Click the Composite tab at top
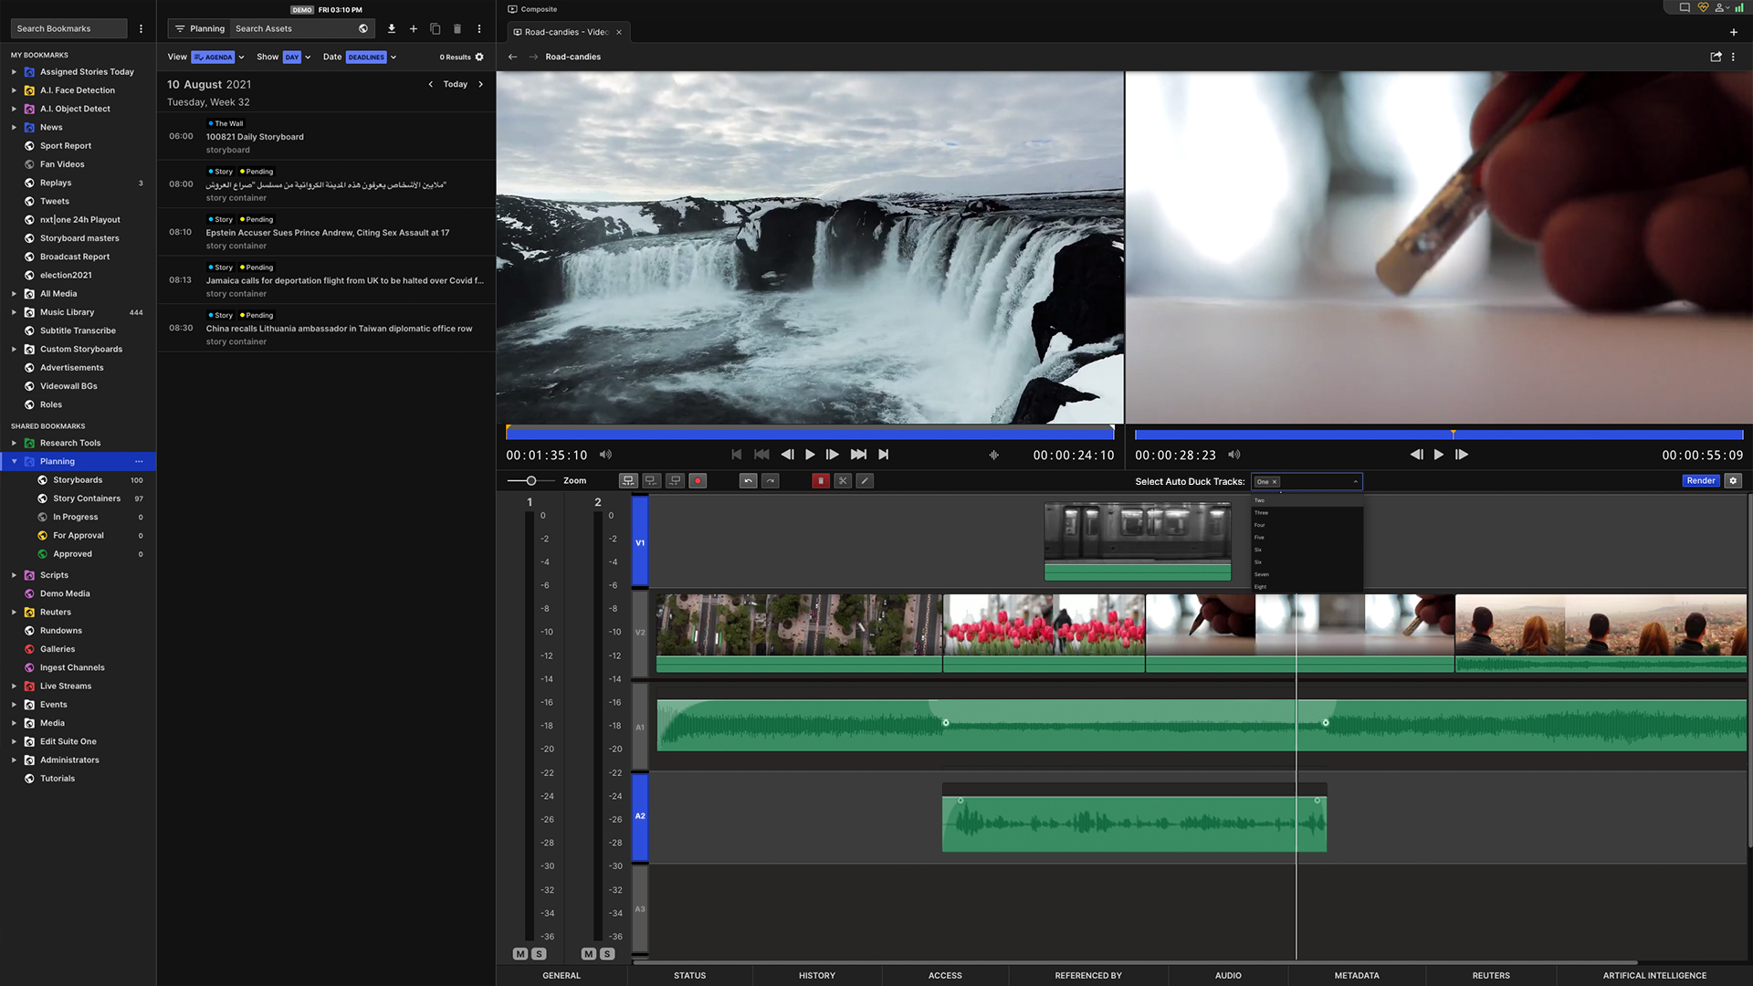Image resolution: width=1753 pixels, height=986 pixels. 540,10
